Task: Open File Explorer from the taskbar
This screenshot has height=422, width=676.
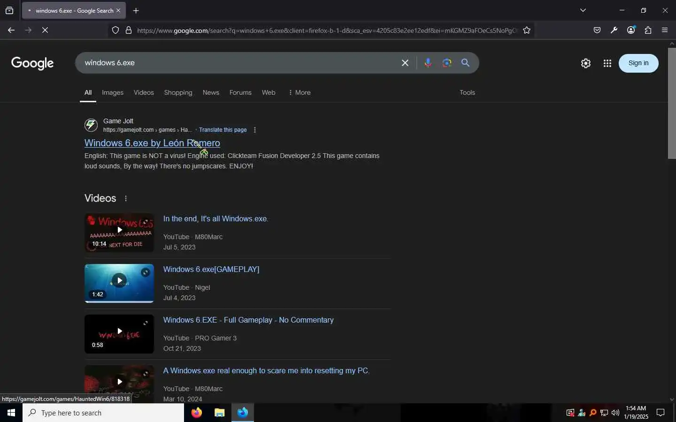Action: coord(220,413)
